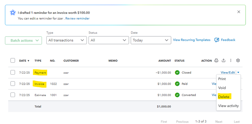The image size is (252, 124).
Task: Dismiss the reminder banner with X
Action: (239, 12)
